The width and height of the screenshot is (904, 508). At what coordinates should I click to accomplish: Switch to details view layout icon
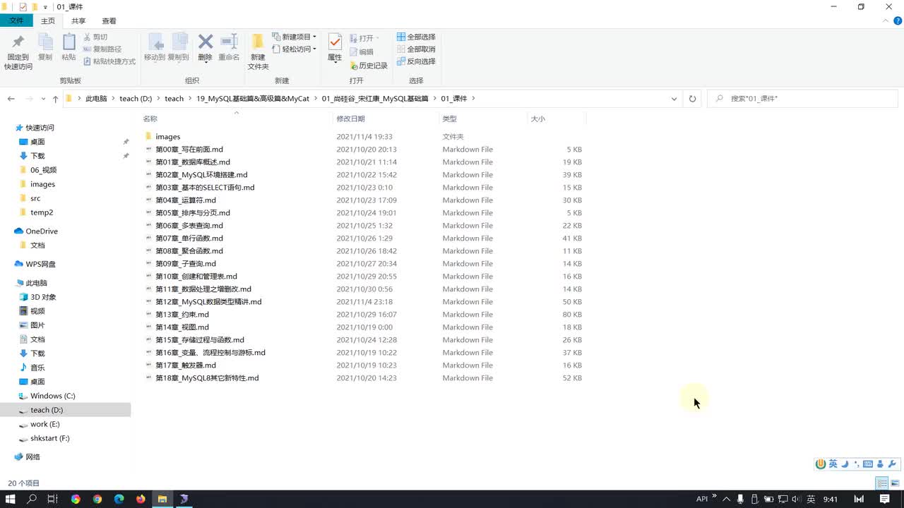pos(882,483)
